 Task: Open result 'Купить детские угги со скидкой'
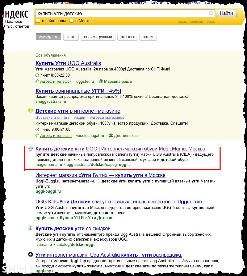click(x=73, y=229)
